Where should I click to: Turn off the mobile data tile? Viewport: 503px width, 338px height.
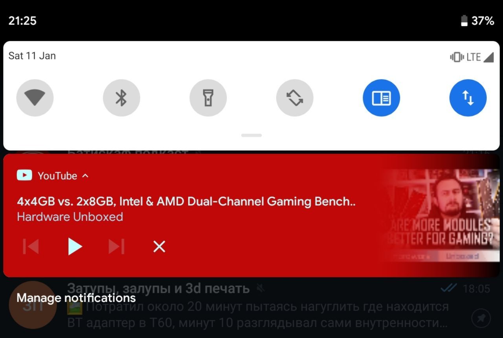[468, 98]
